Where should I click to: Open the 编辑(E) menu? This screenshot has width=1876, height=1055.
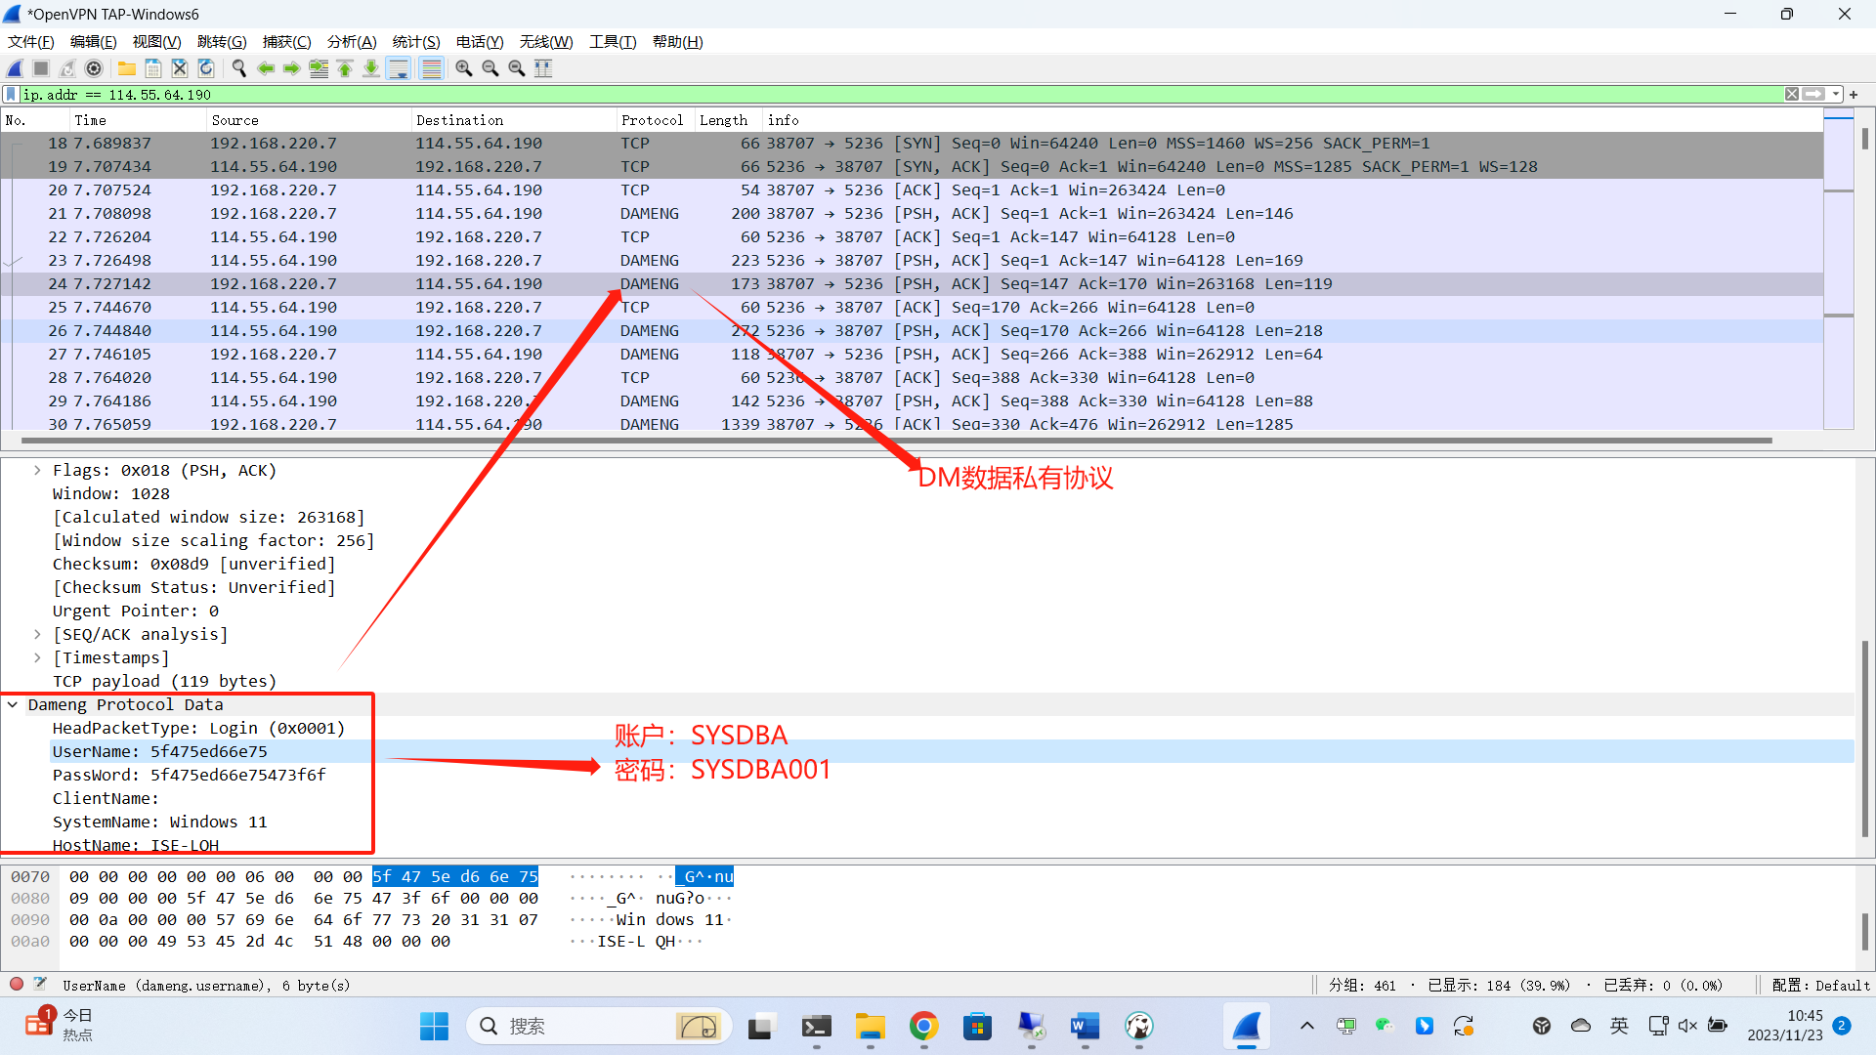coord(94,42)
